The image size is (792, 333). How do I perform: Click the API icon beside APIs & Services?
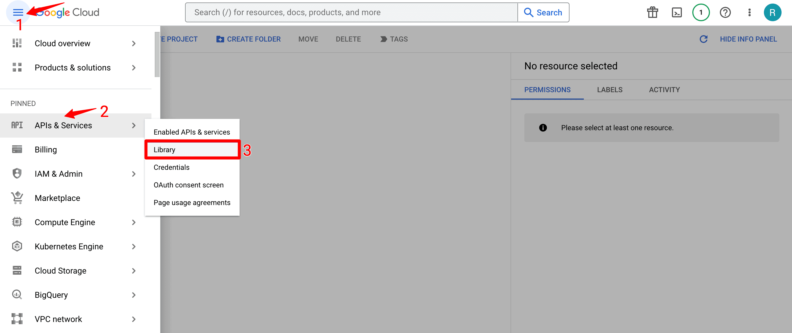[x=17, y=125]
